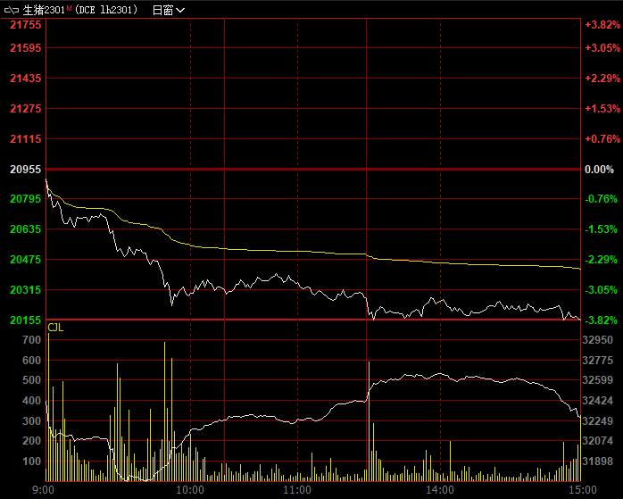Click the link icon beside 生猪2301
This screenshot has height=499, width=623.
tap(12, 10)
